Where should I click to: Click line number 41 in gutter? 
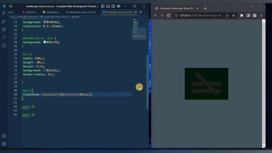15,94
